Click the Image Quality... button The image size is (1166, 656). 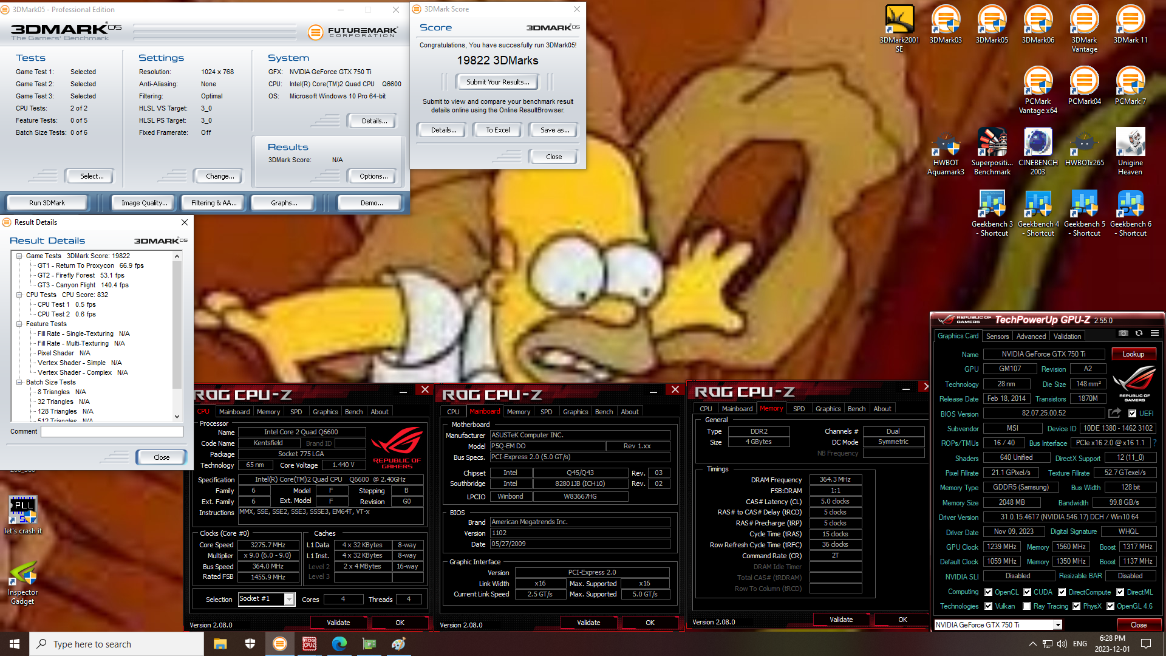[x=144, y=203]
